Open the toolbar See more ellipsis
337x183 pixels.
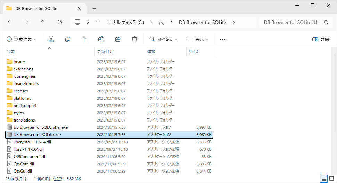pyautogui.click(x=223, y=40)
